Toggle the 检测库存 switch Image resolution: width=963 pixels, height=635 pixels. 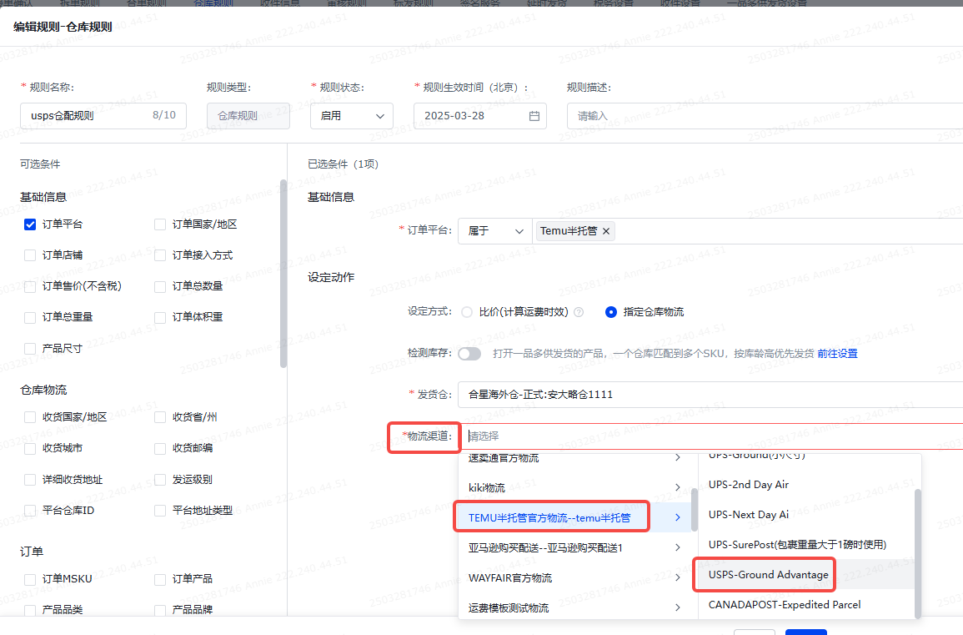[470, 354]
